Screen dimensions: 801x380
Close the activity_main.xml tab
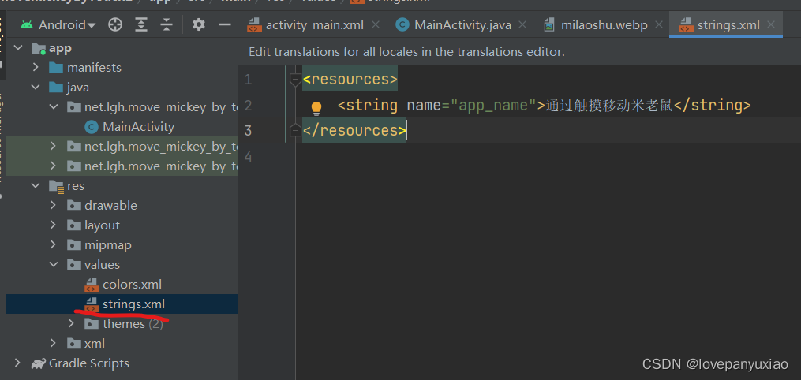tap(376, 24)
